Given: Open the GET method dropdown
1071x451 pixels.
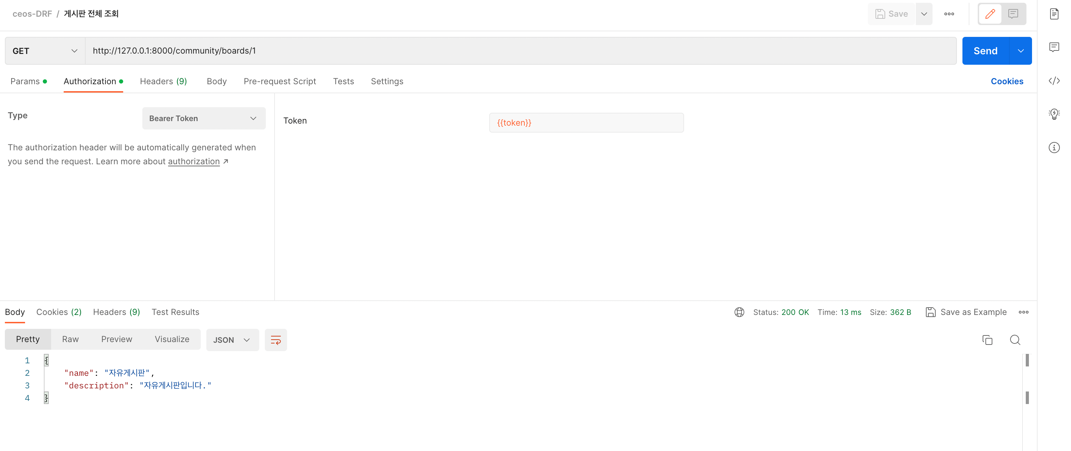Looking at the screenshot, I should pyautogui.click(x=45, y=51).
